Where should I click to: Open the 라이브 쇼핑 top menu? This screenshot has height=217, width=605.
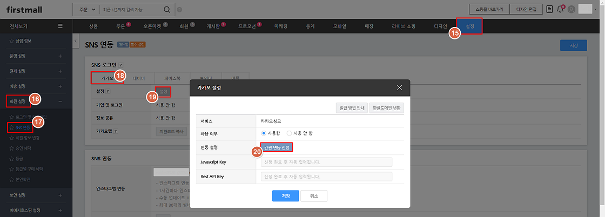[405, 26]
